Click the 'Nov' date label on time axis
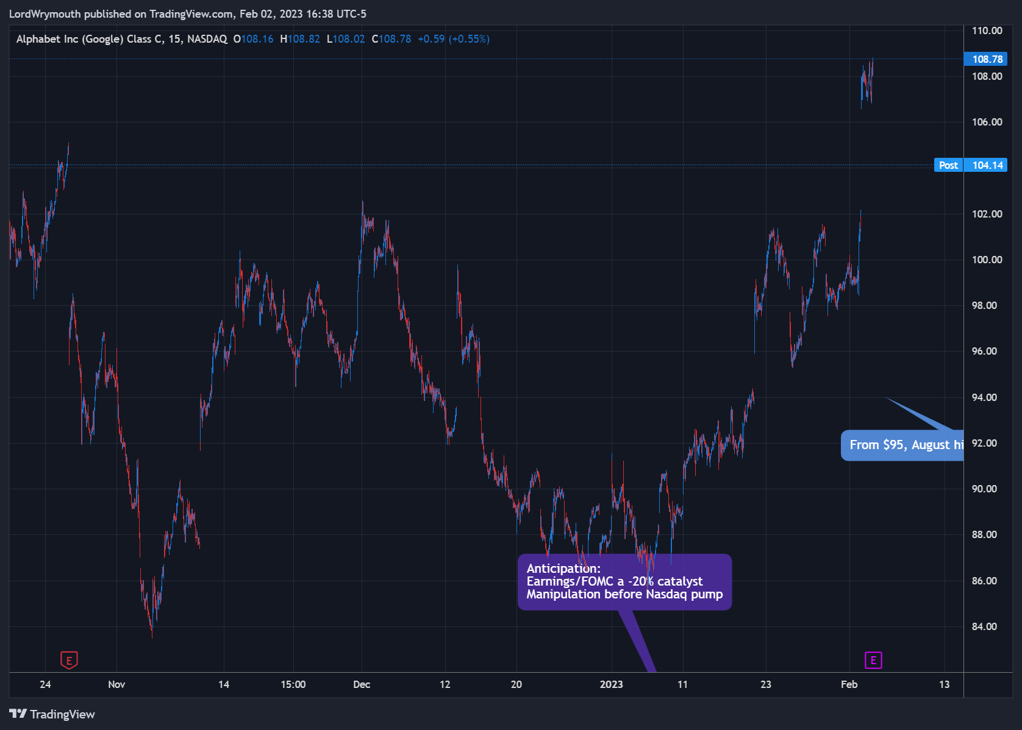The height and width of the screenshot is (730, 1022). coord(116,684)
